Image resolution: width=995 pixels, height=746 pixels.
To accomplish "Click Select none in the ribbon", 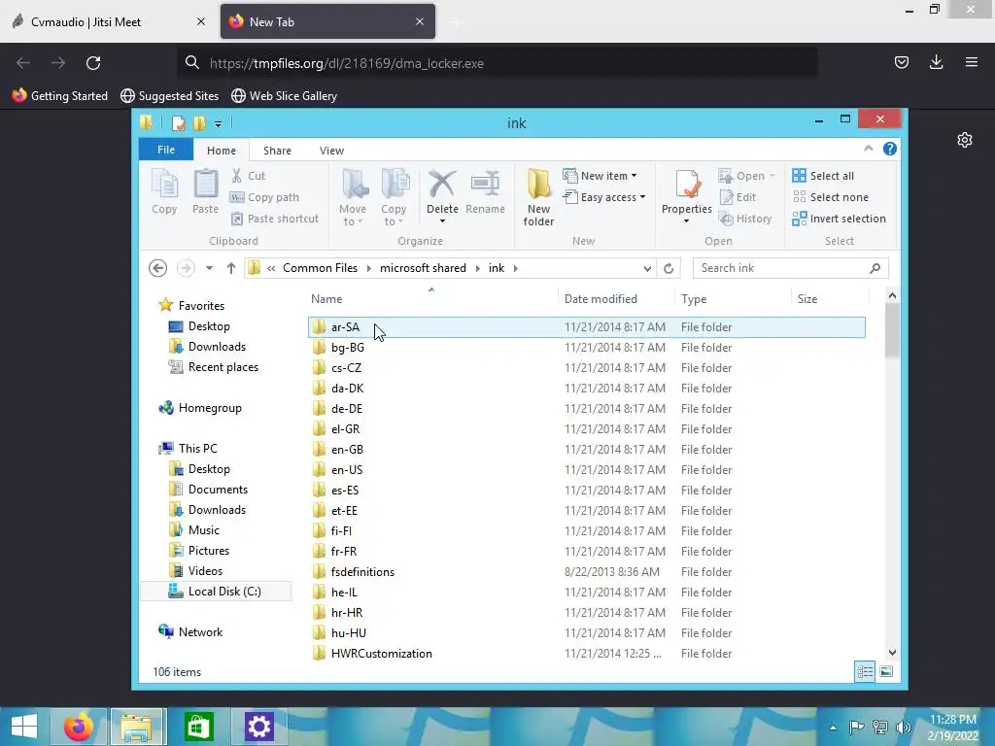I will (830, 197).
